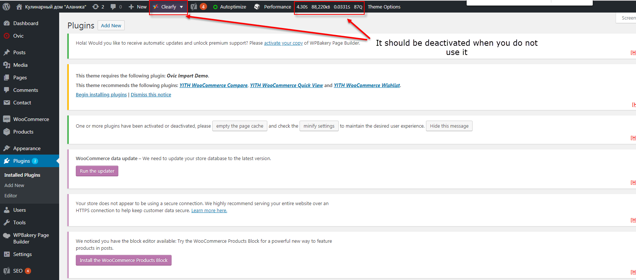Screen dimensions: 636x280
Task: Click Run the updater button
Action: click(x=97, y=171)
